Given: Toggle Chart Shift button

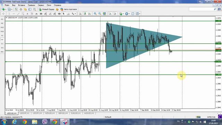Looking at the screenshot, I should pos(115,14).
